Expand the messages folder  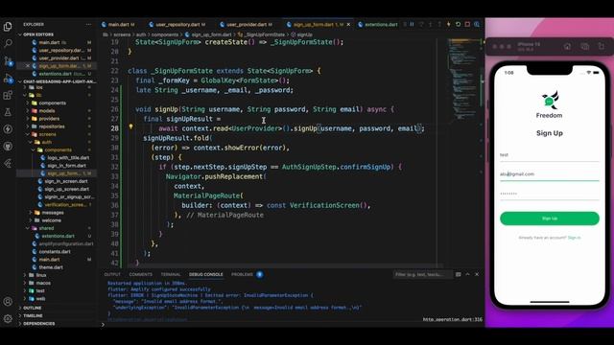point(53,213)
